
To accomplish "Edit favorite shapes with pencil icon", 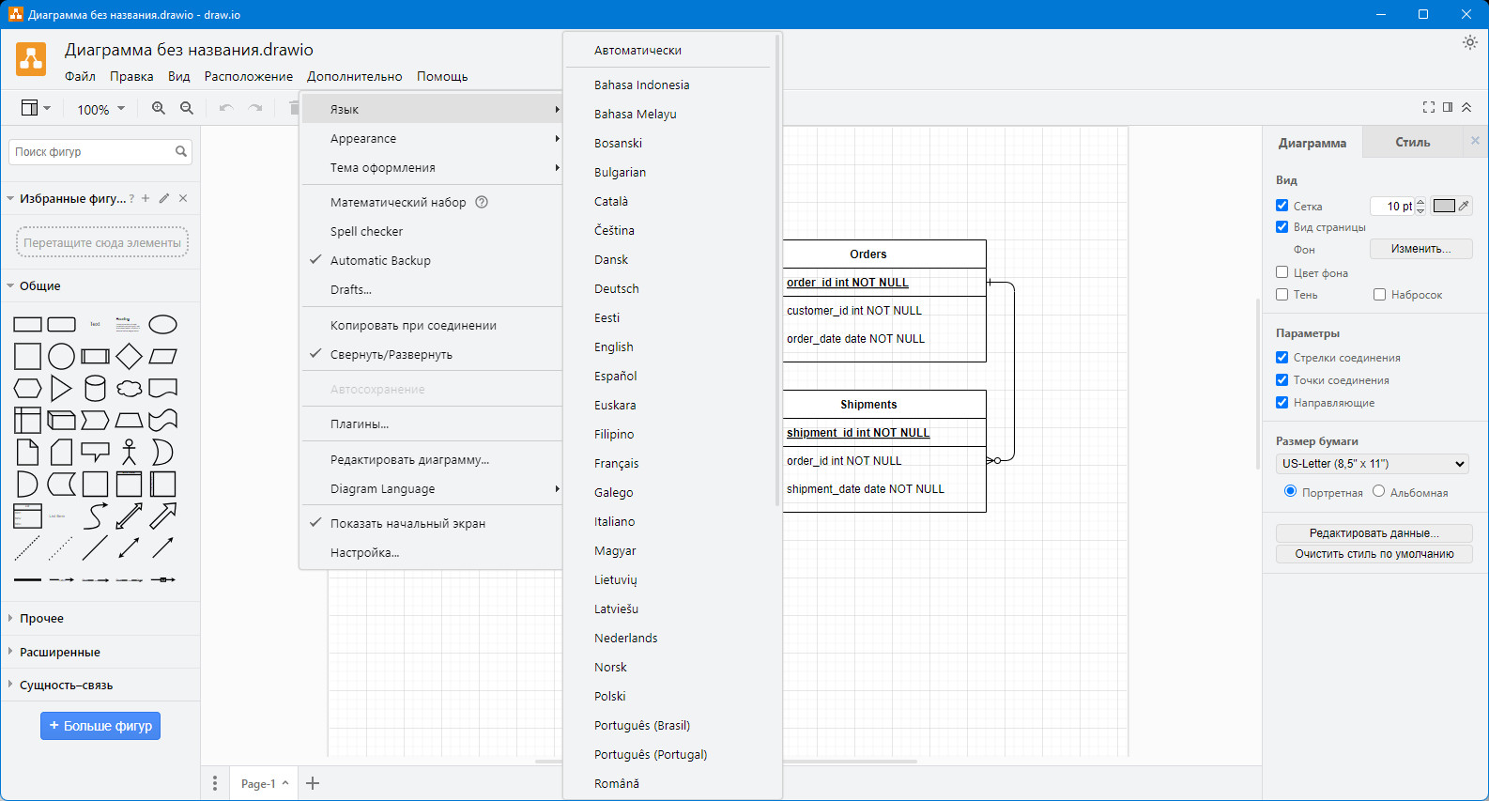I will (x=164, y=198).
